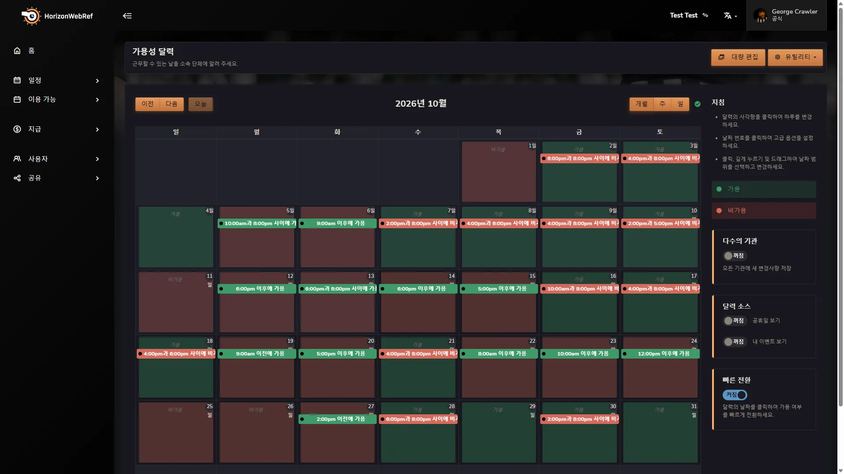
Task: Click the date number 15 on the calendar
Action: click(x=532, y=276)
